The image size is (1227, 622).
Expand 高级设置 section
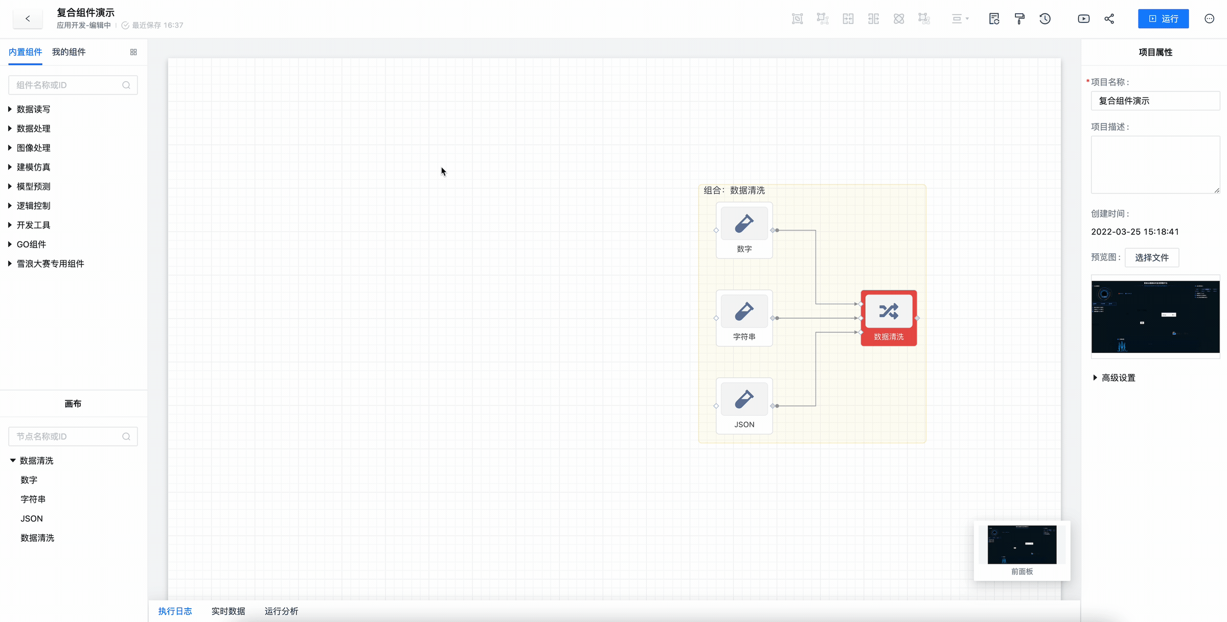(1118, 378)
